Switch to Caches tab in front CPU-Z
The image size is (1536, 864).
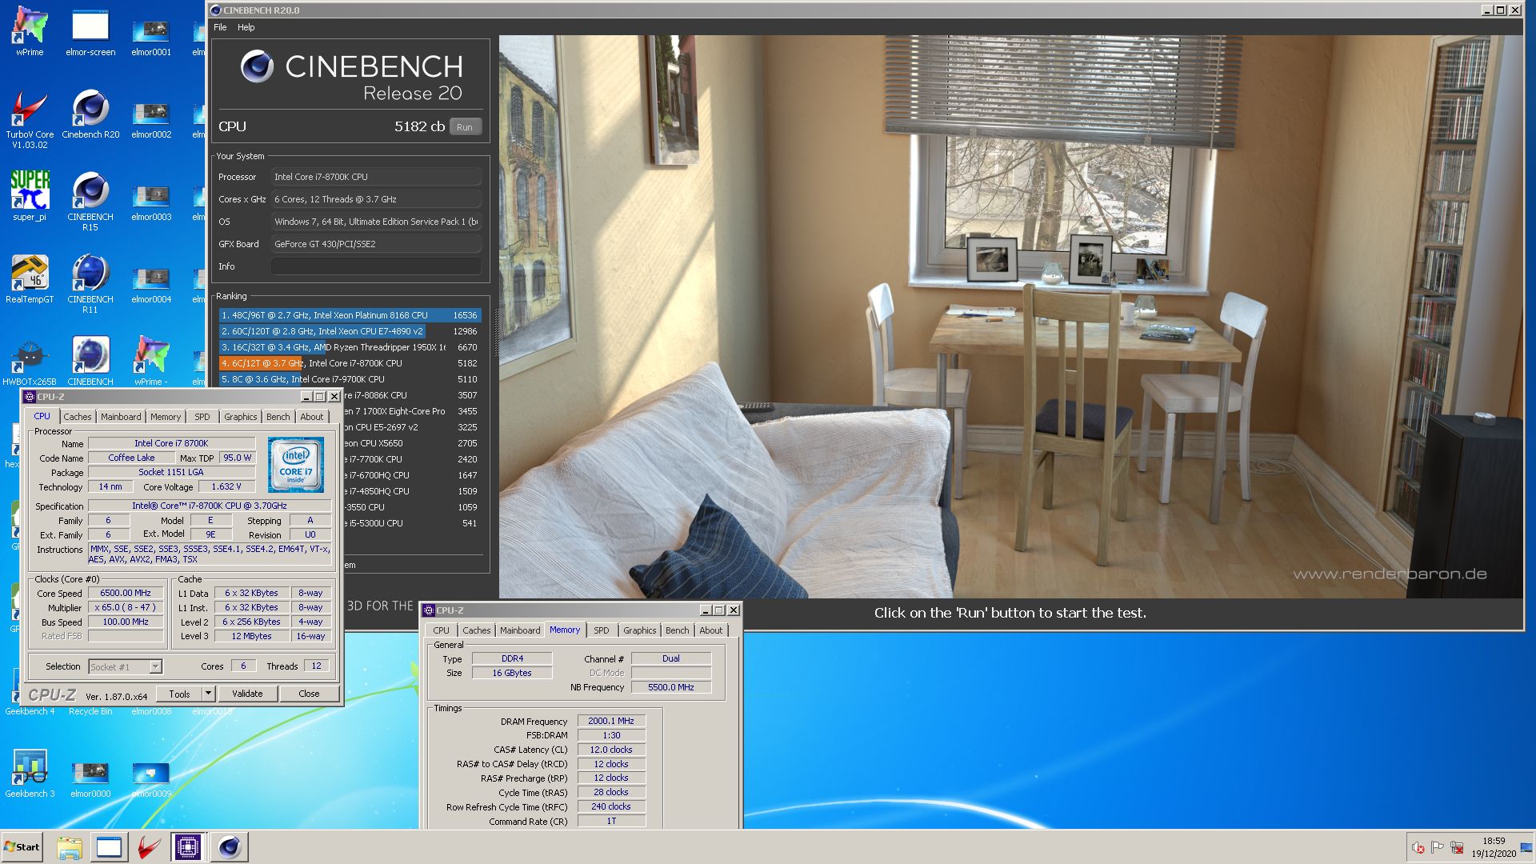click(78, 417)
